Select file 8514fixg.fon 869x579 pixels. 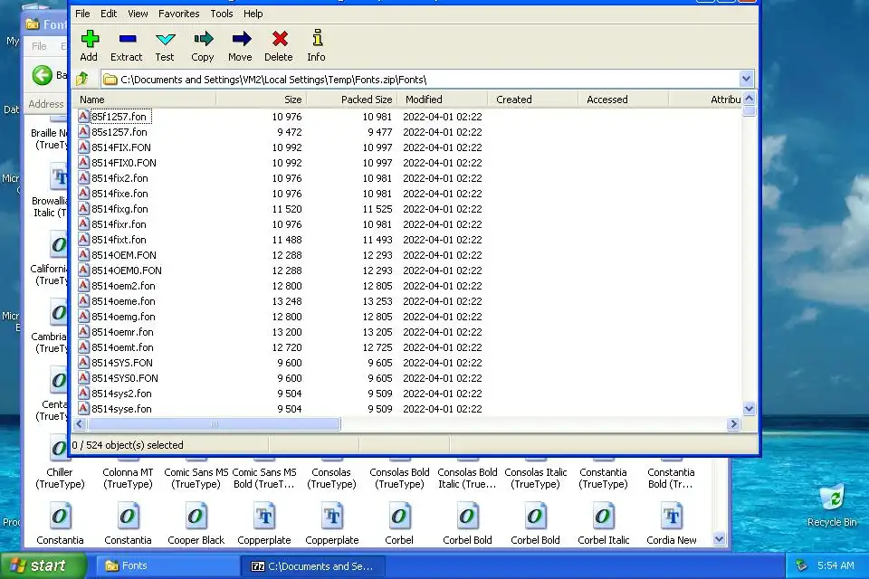(119, 209)
